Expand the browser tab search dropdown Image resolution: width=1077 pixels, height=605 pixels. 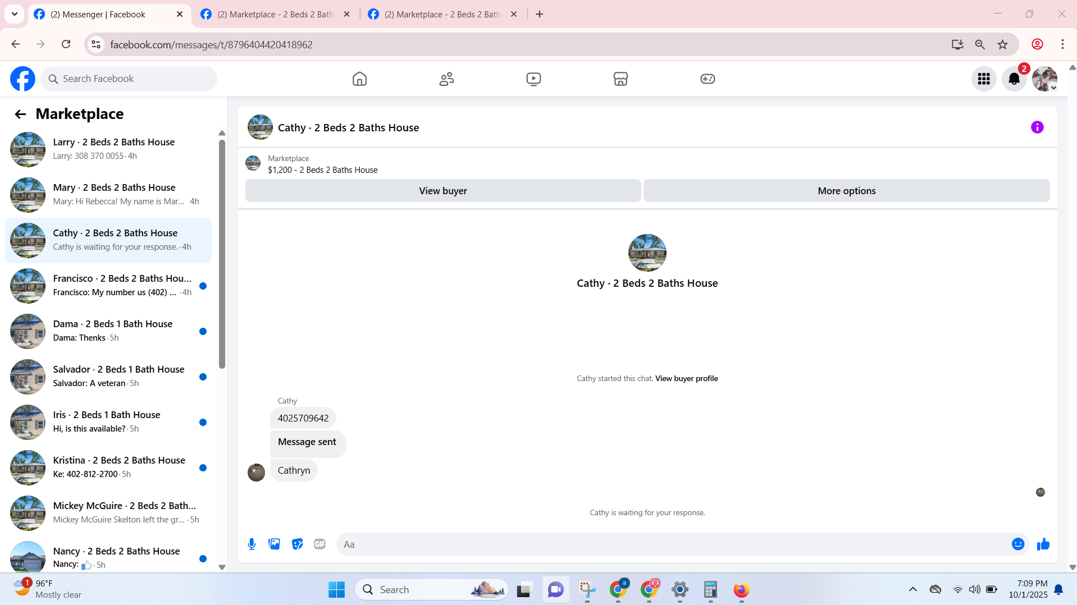15,14
